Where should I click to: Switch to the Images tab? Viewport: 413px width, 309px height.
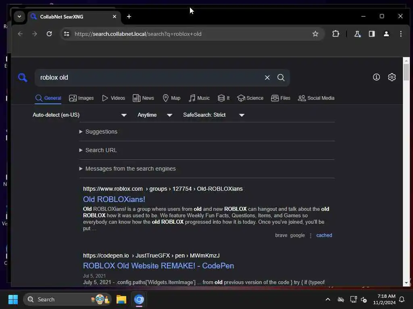click(x=81, y=98)
